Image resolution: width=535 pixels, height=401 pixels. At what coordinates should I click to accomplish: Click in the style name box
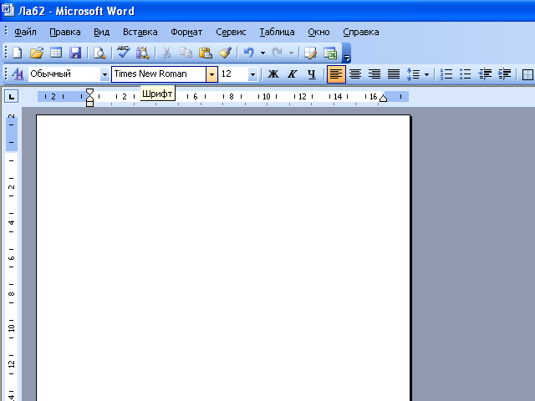coord(64,74)
